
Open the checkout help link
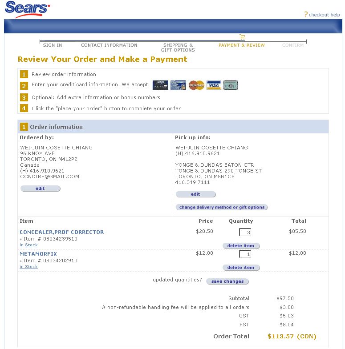(324, 15)
